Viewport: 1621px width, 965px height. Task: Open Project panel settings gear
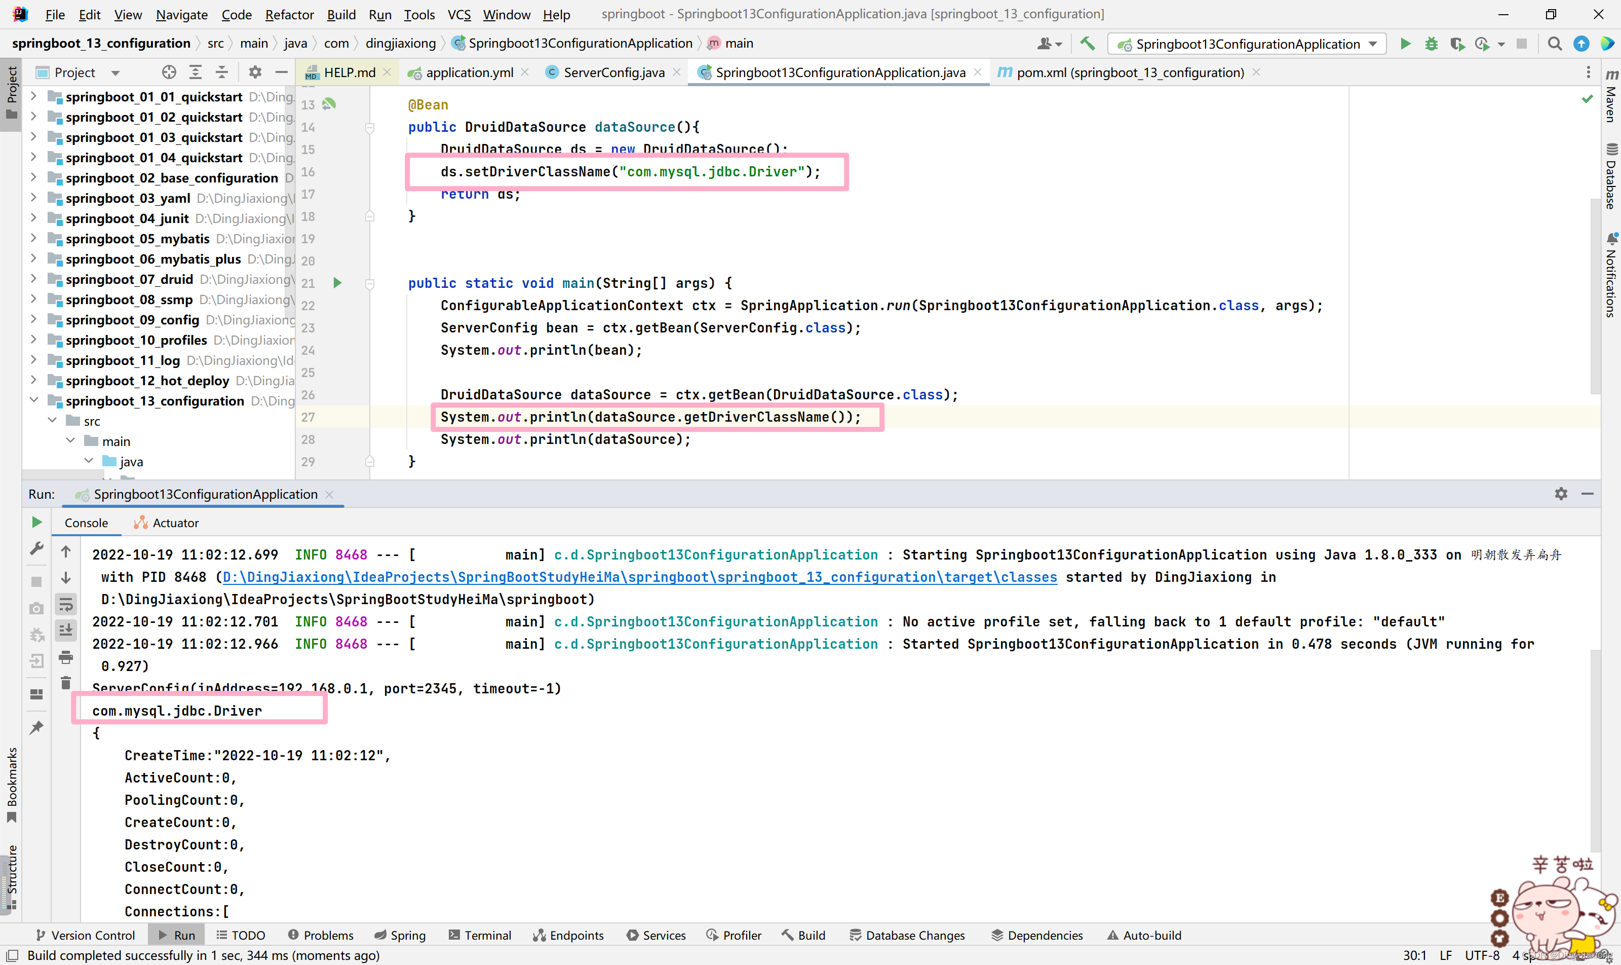255,72
